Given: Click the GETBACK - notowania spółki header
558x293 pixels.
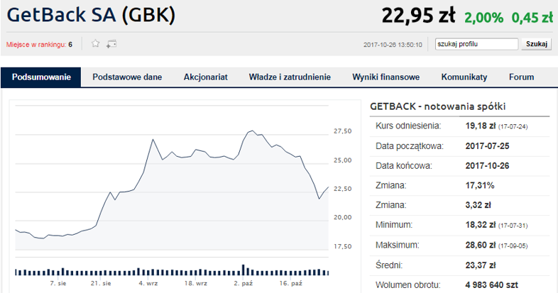Looking at the screenshot, I should [x=438, y=106].
